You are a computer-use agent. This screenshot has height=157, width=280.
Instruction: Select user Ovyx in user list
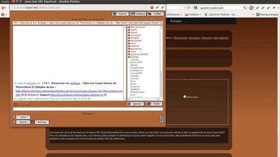coord(133,51)
